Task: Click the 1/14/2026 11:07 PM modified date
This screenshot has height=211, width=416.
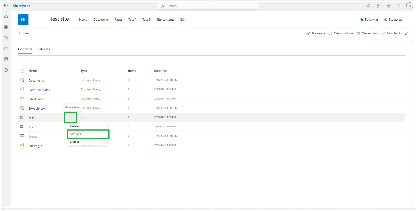Action: point(166,108)
